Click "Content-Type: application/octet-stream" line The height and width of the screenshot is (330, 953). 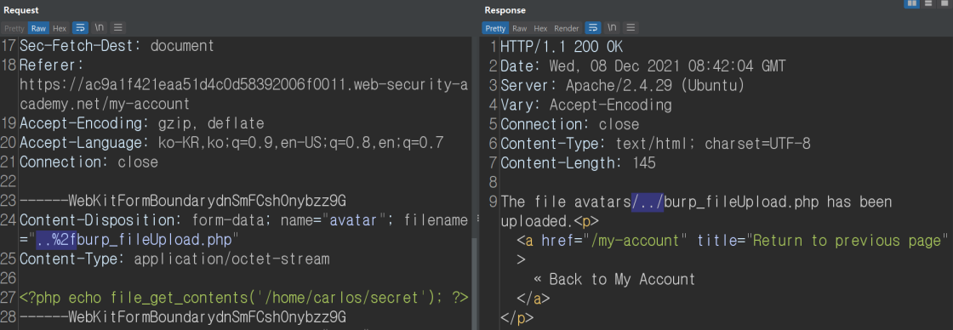click(174, 259)
